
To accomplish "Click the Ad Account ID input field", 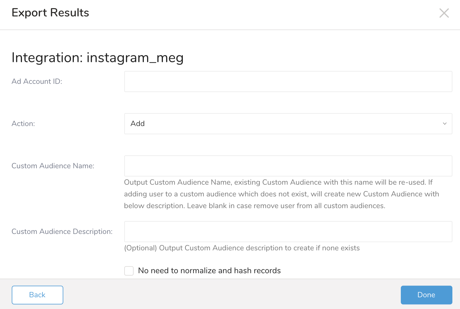I will point(288,82).
